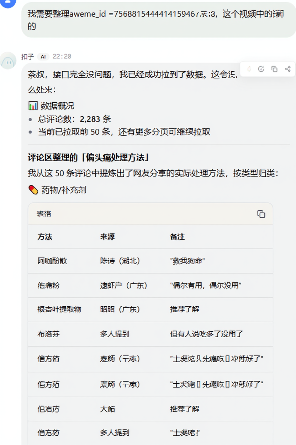
Task: Click the 评论区整理的「偏头痛处理方法」heading
Action: [89, 157]
